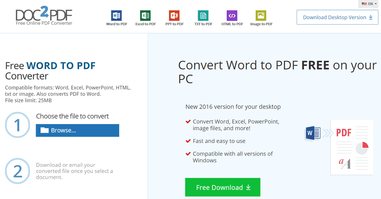This screenshot has width=381, height=199.
Task: Click the folder icon in Browse button
Action: point(44,130)
